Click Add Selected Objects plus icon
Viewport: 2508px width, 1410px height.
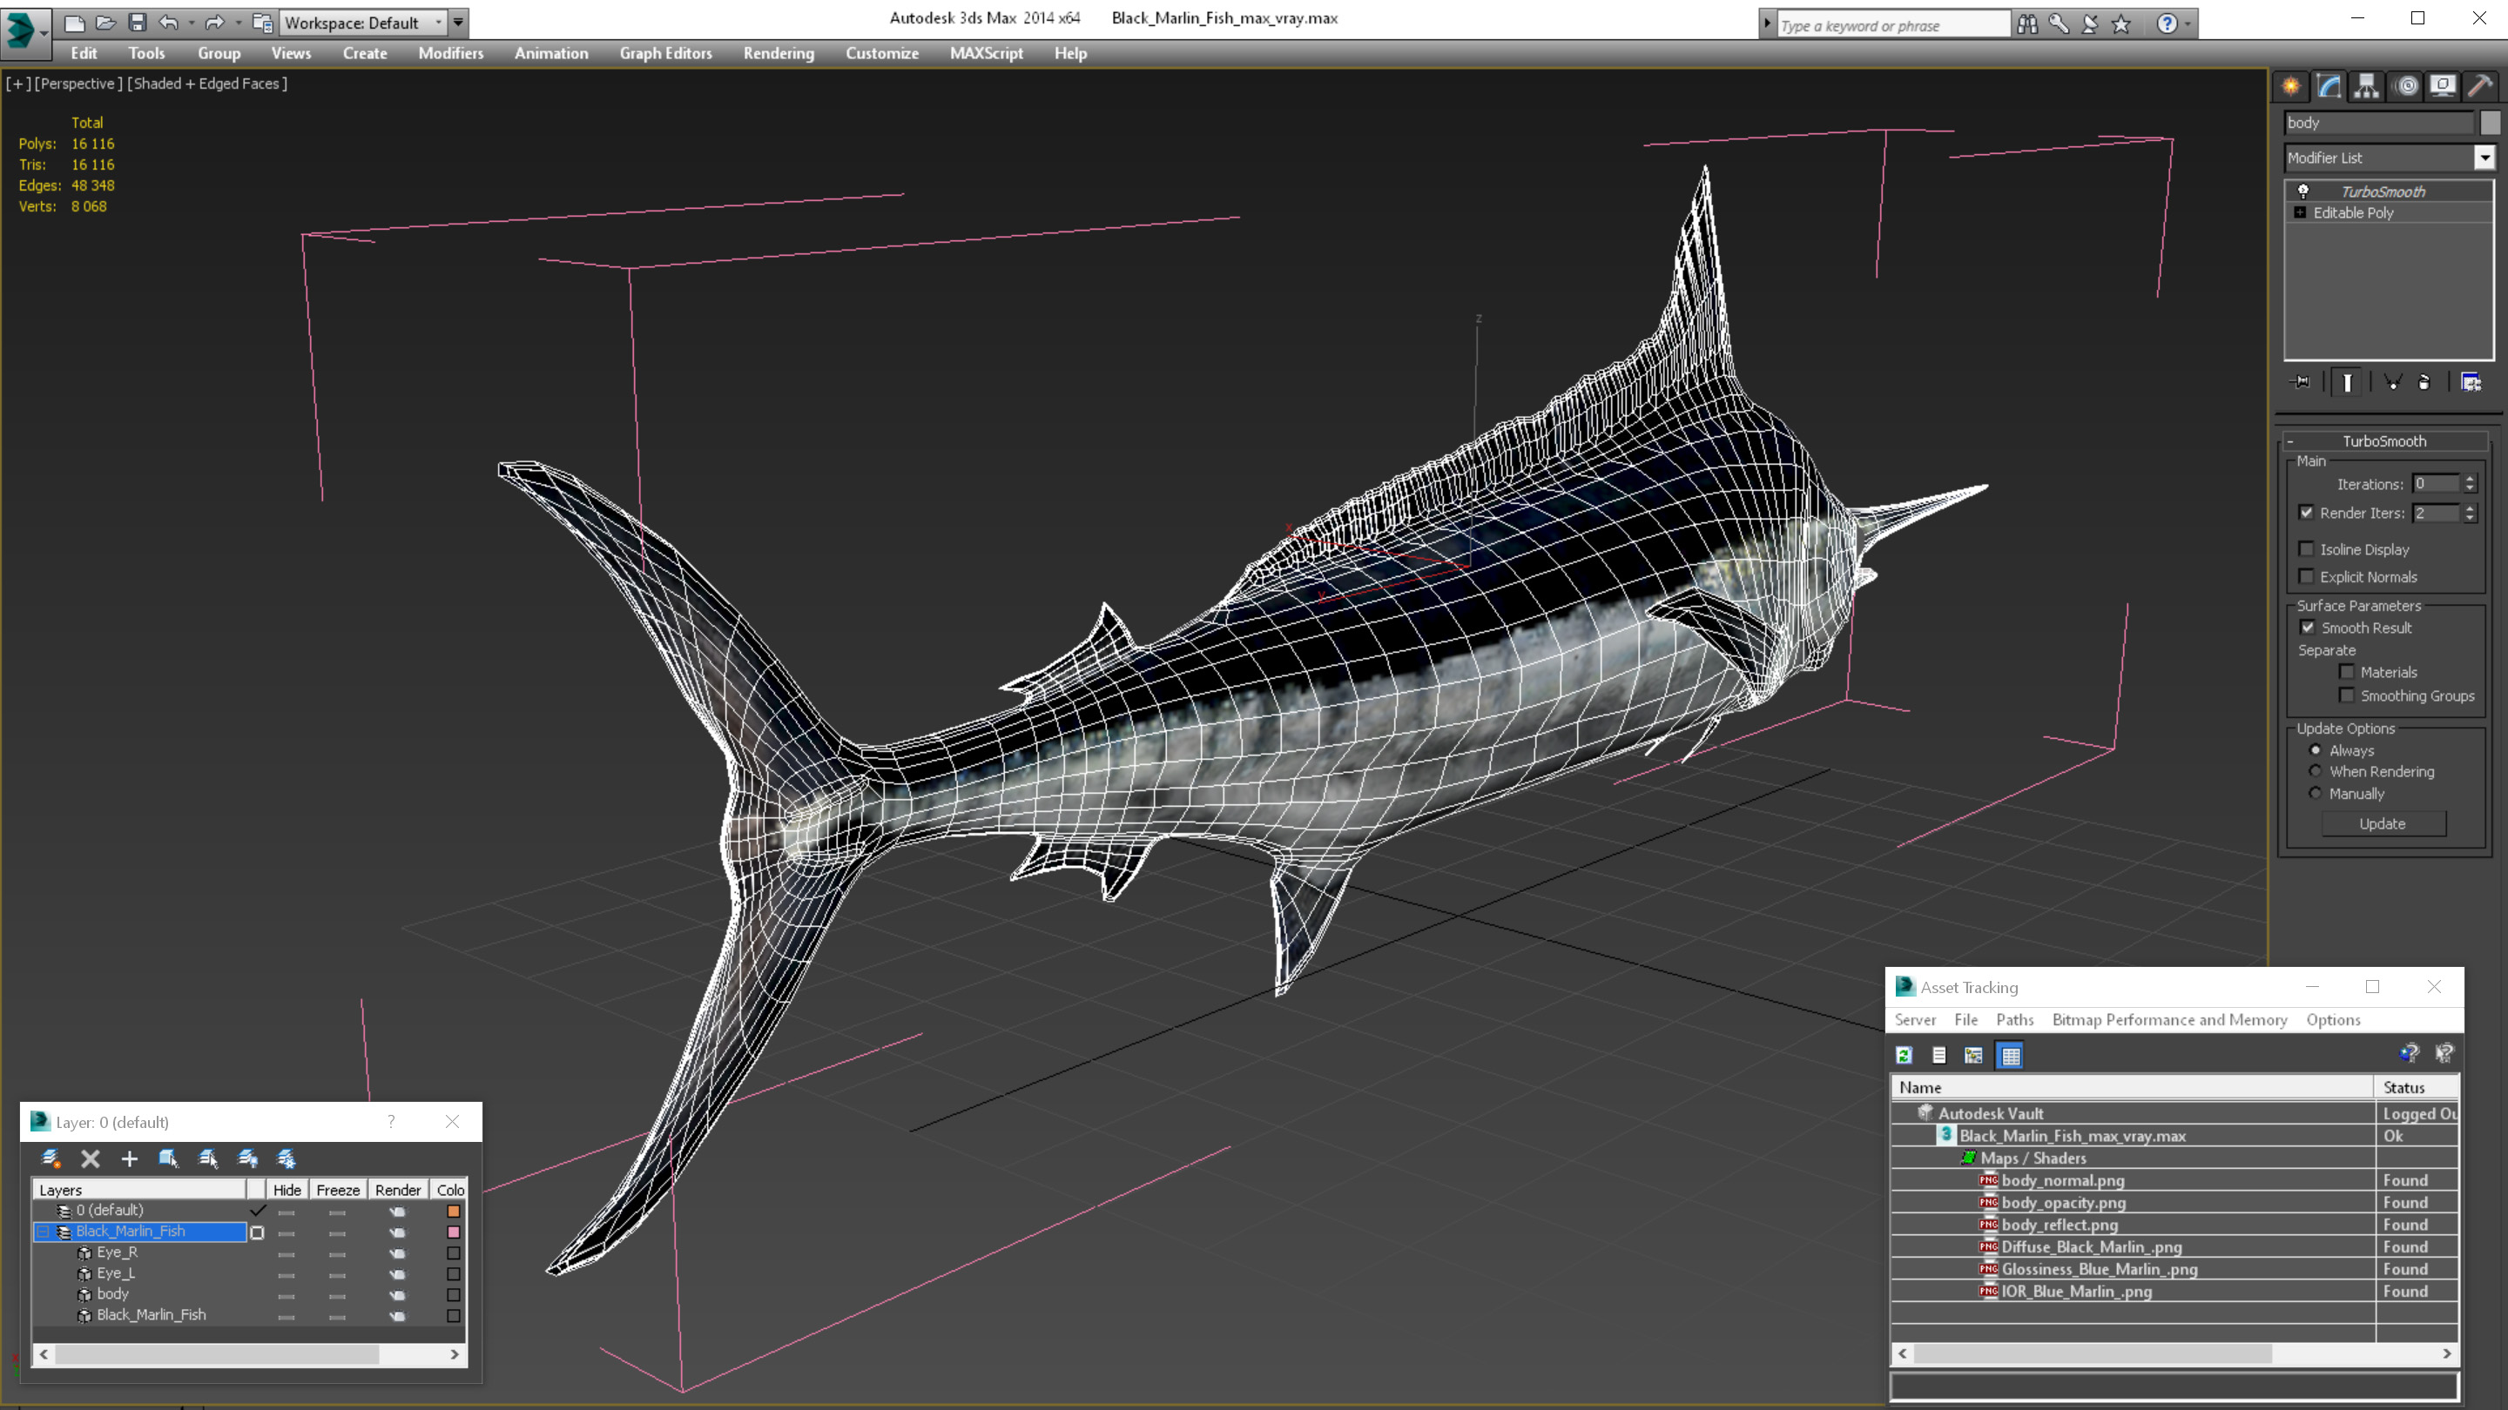coord(130,1158)
